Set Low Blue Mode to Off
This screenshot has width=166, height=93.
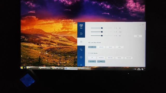[92, 47]
